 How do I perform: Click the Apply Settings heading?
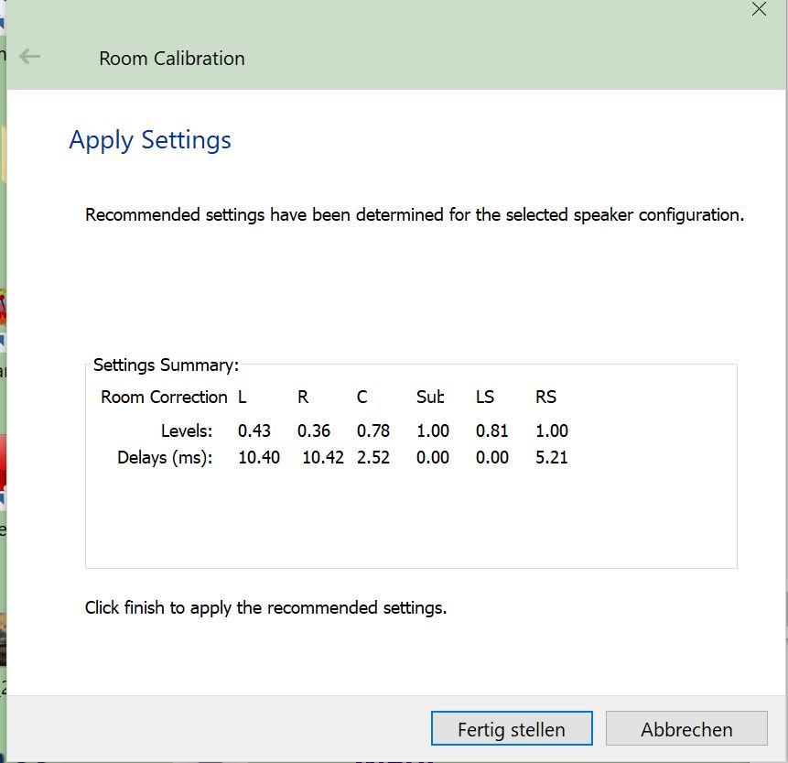pyautogui.click(x=150, y=140)
